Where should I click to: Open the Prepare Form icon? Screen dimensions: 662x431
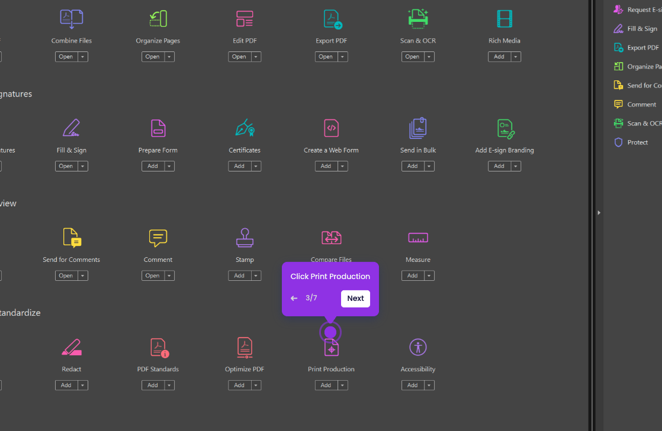[158, 128]
